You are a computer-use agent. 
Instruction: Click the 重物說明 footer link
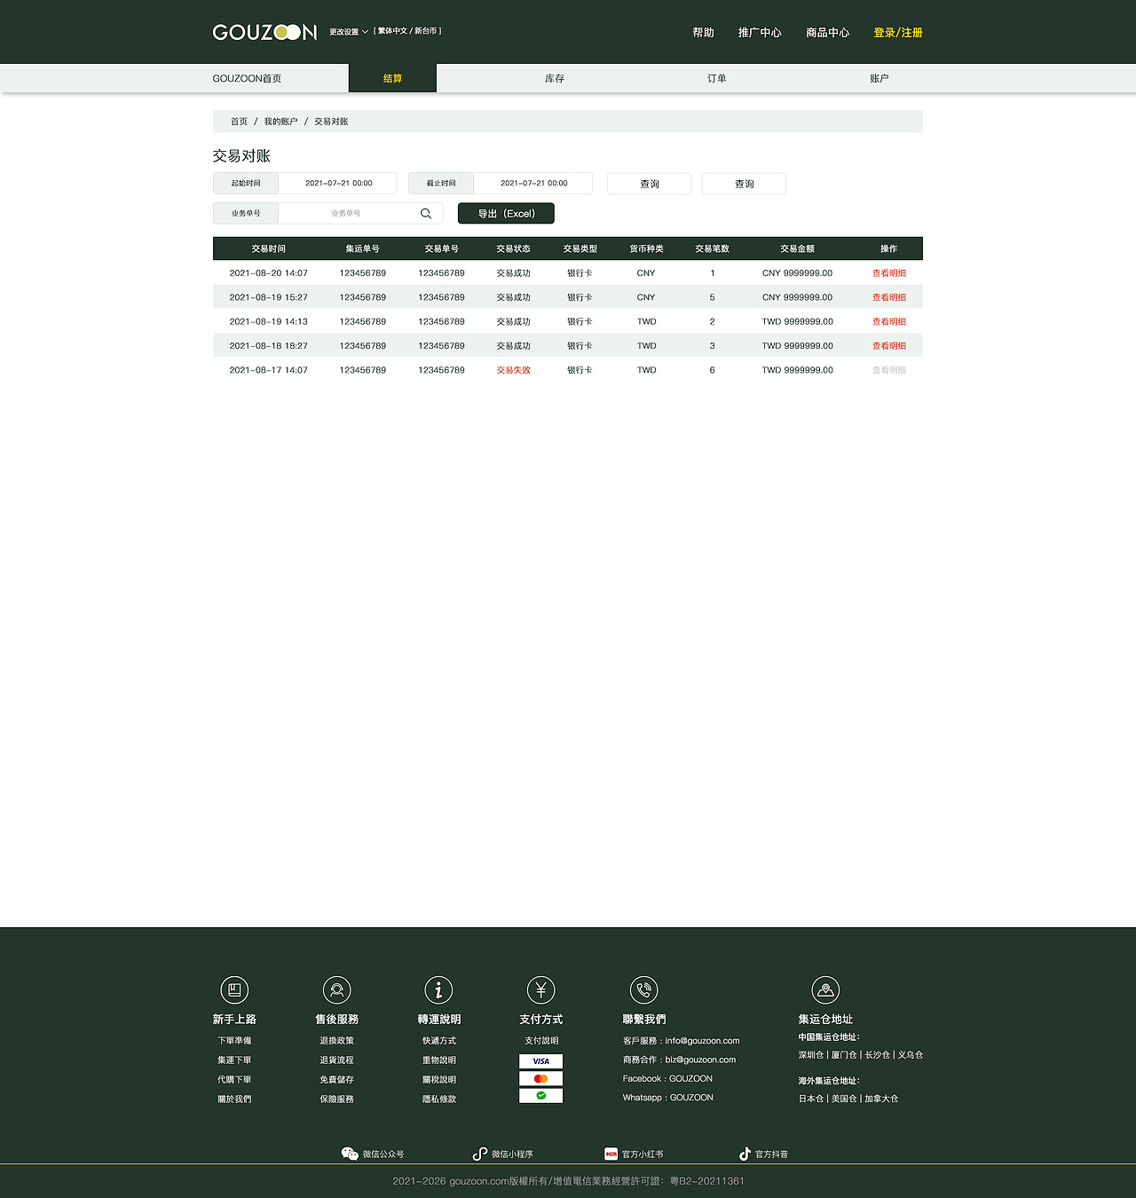pos(439,1060)
